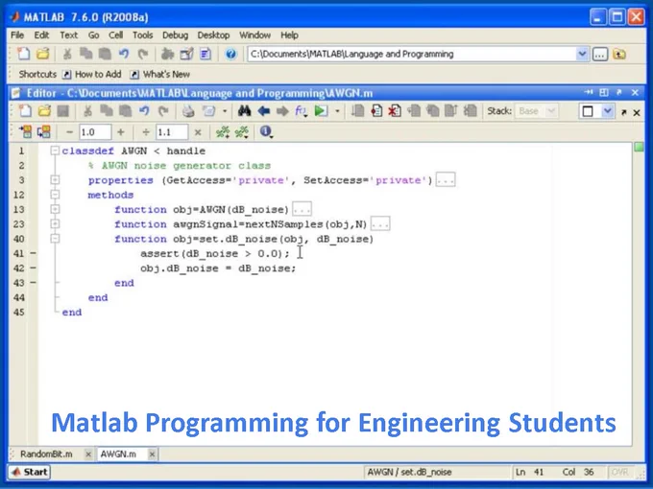Decrement value using the minus button
Screen dimensions: 653x489
[x=69, y=132]
